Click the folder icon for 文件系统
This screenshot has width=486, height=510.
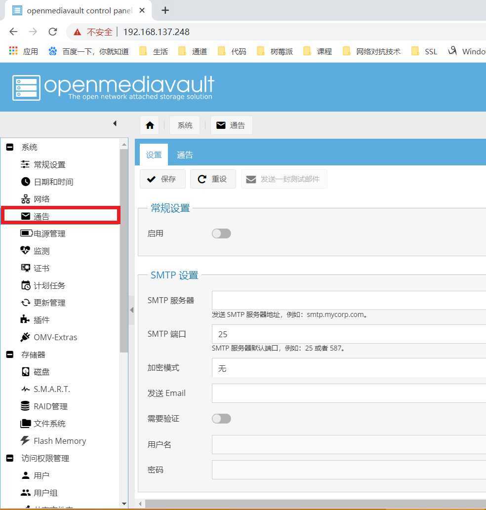[x=25, y=423]
